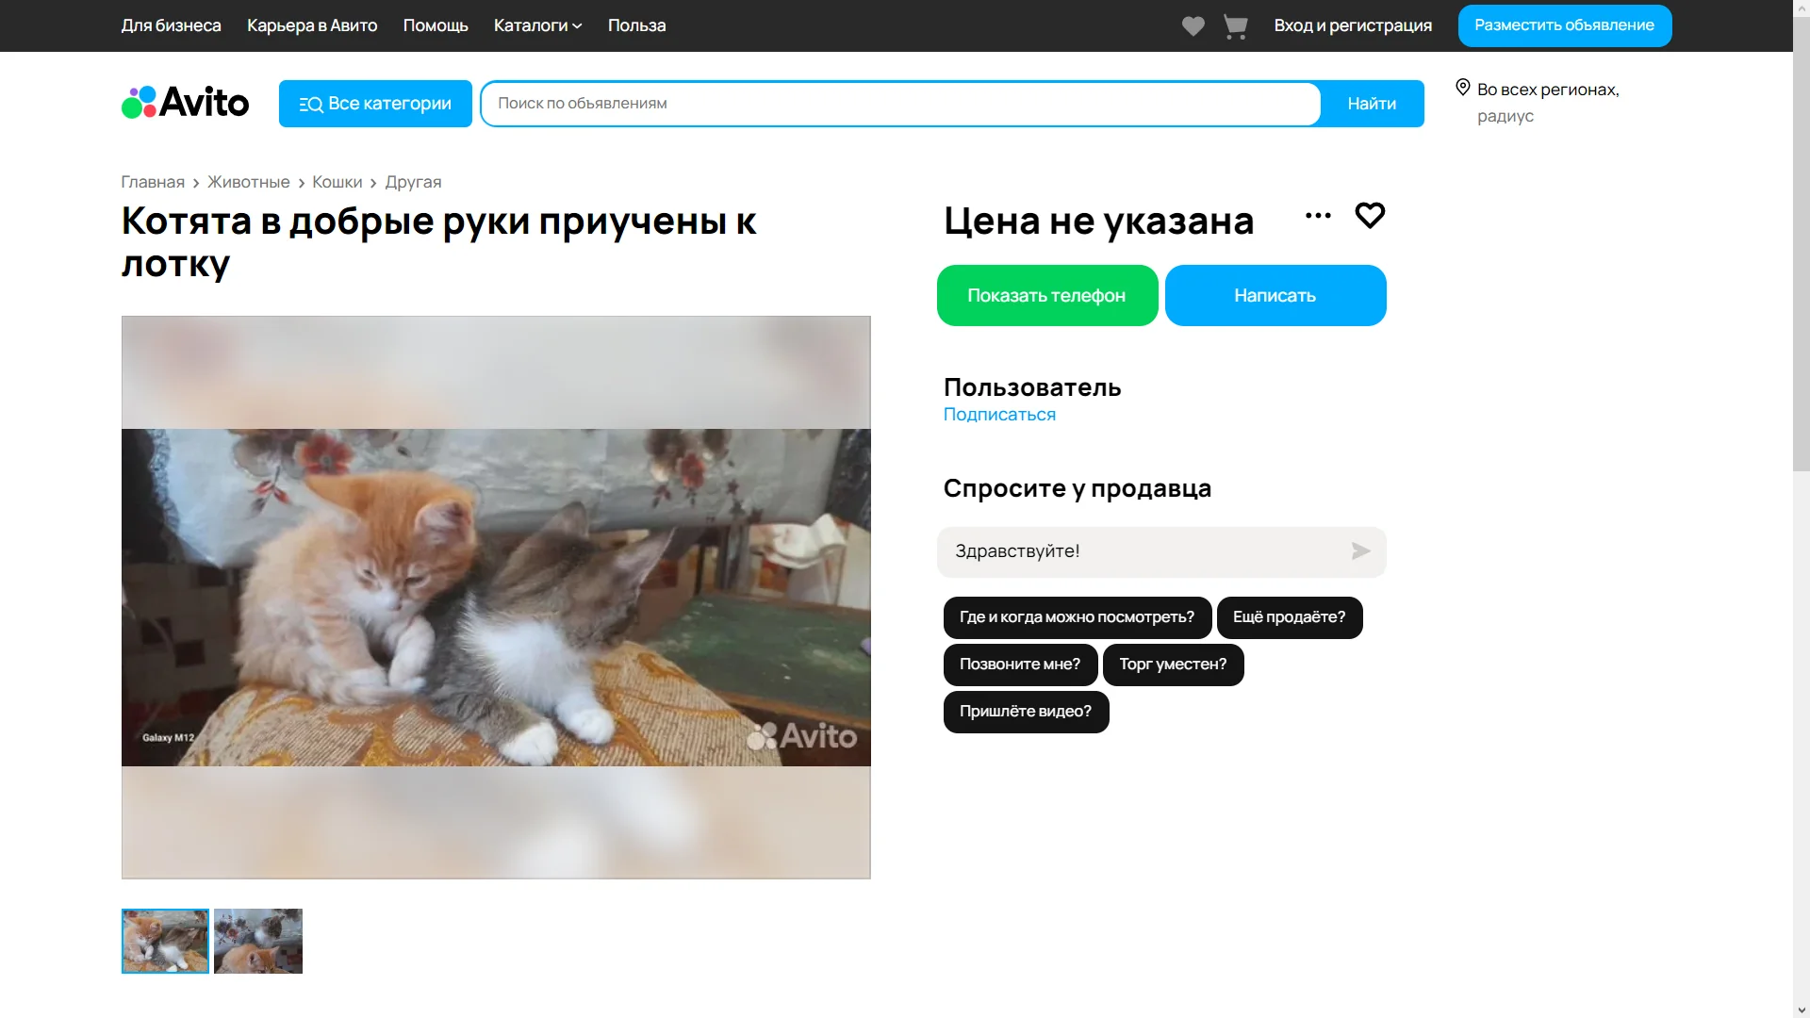Click the Avito logo
Image resolution: width=1810 pixels, height=1018 pixels.
point(185,102)
